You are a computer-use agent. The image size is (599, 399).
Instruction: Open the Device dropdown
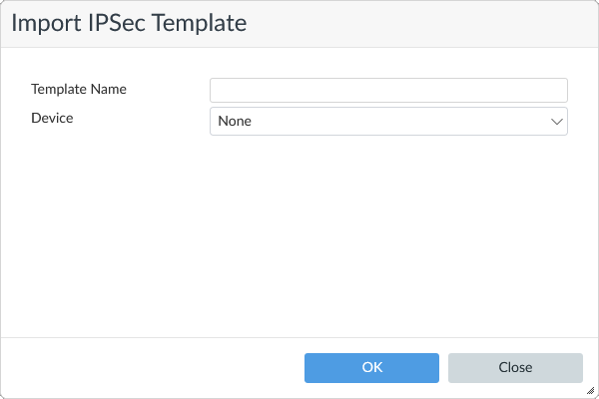(388, 122)
